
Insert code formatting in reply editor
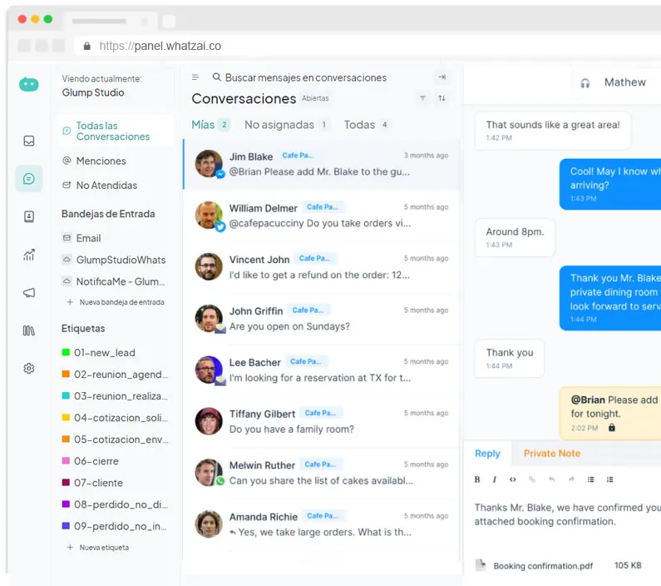coord(513,479)
